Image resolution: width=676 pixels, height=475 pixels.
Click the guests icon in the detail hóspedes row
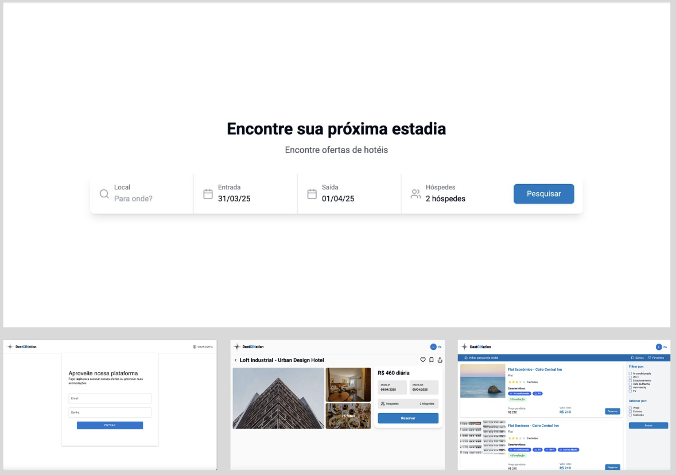point(383,404)
